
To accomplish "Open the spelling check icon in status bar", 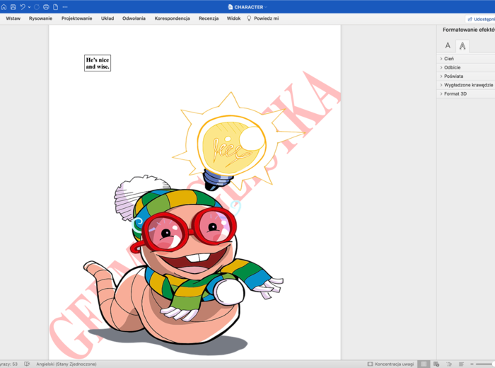I will tap(27, 364).
